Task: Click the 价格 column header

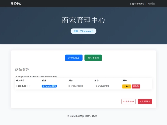Action: tap(44, 81)
